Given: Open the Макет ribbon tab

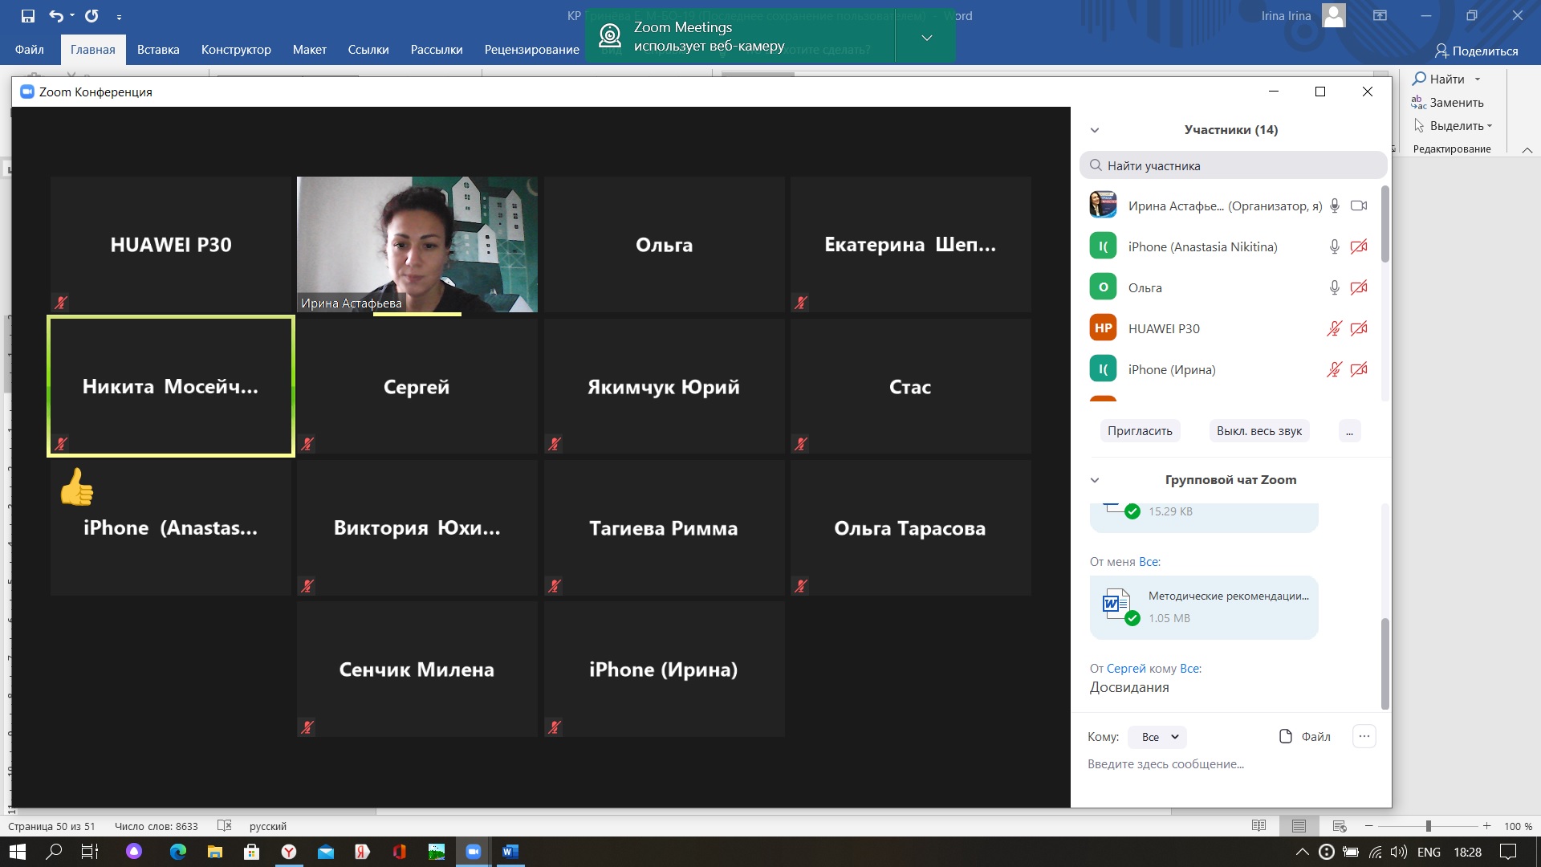Looking at the screenshot, I should click(x=309, y=49).
